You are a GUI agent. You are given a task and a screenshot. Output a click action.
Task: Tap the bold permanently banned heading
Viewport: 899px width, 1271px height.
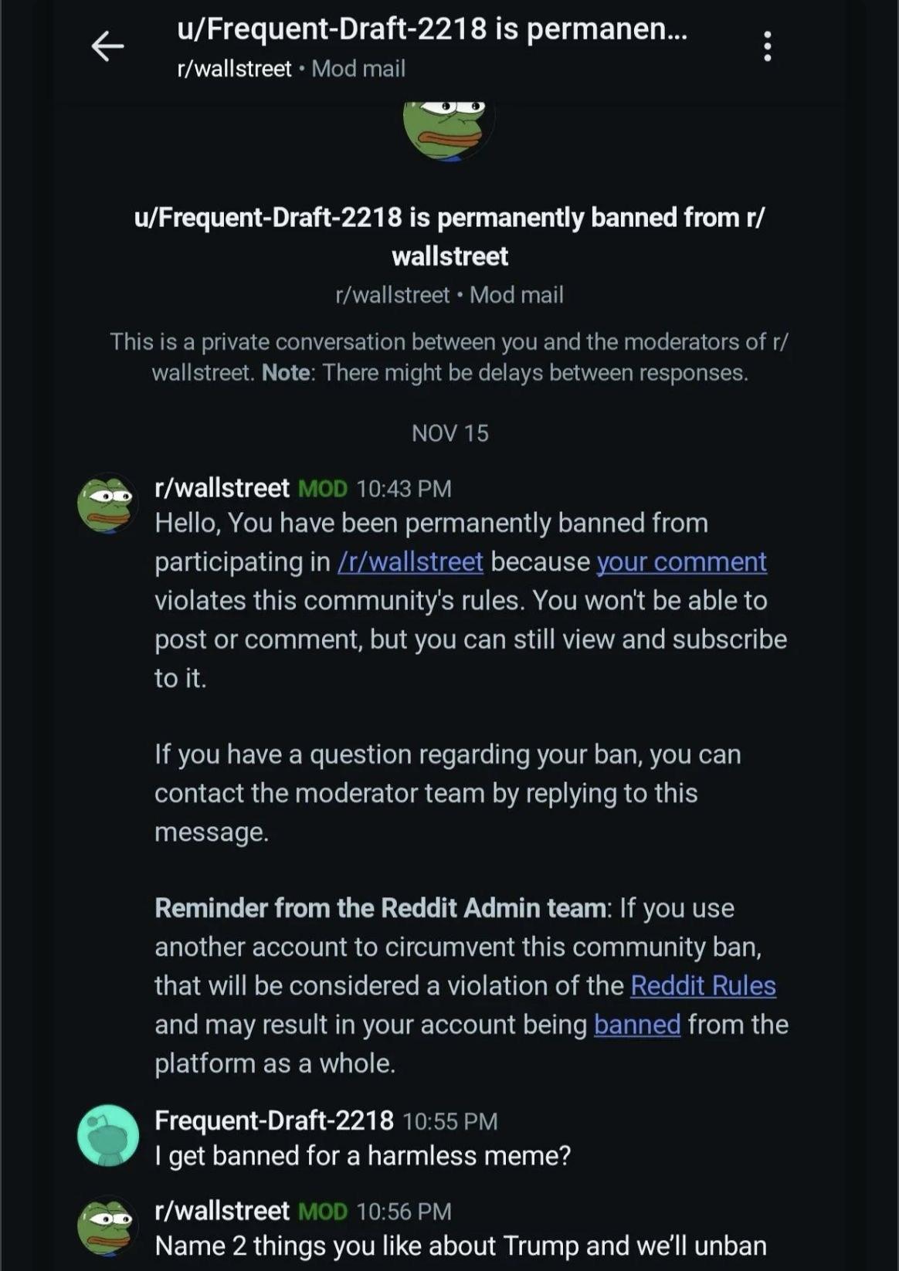(449, 236)
